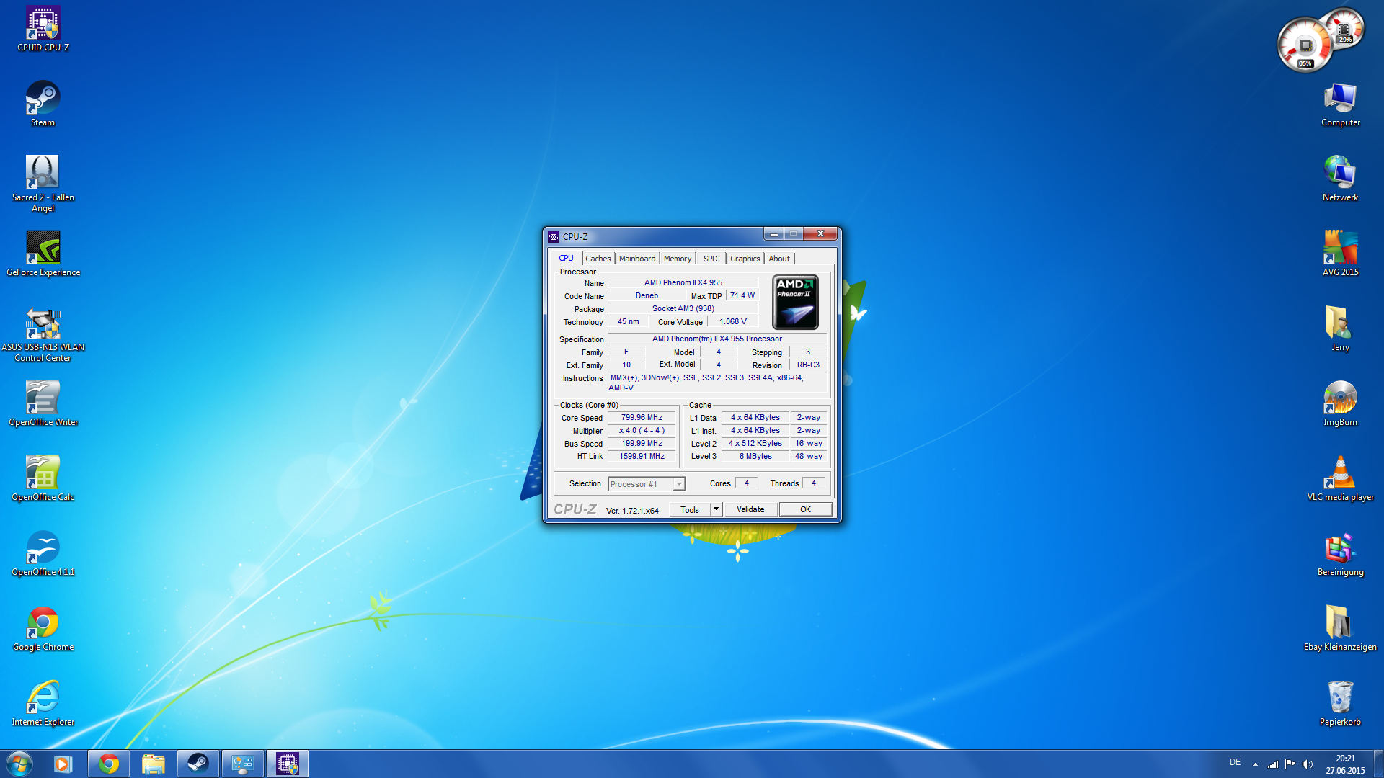Click the AMD Phenom II logo image

(795, 302)
